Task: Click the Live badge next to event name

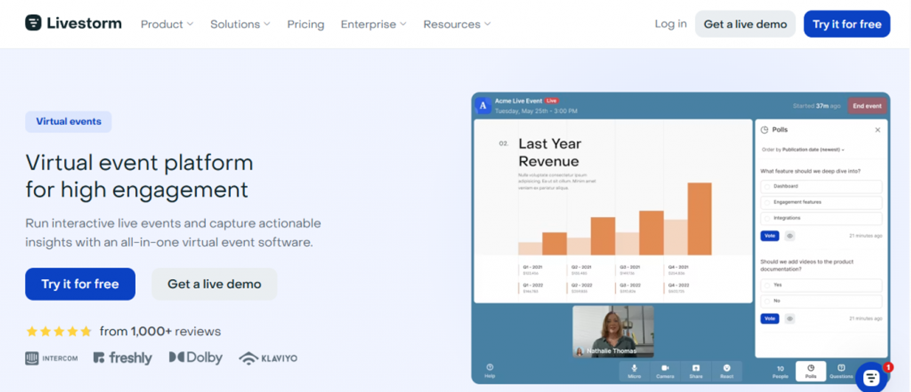Action: click(551, 100)
